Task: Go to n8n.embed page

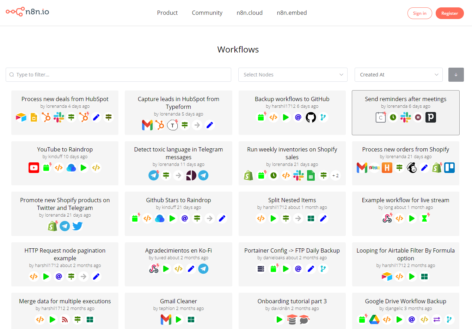Action: pyautogui.click(x=292, y=13)
